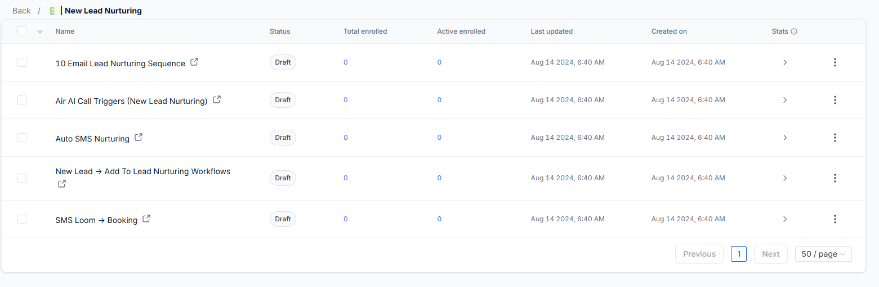
Task: Click the Name column header
Action: coord(65,31)
